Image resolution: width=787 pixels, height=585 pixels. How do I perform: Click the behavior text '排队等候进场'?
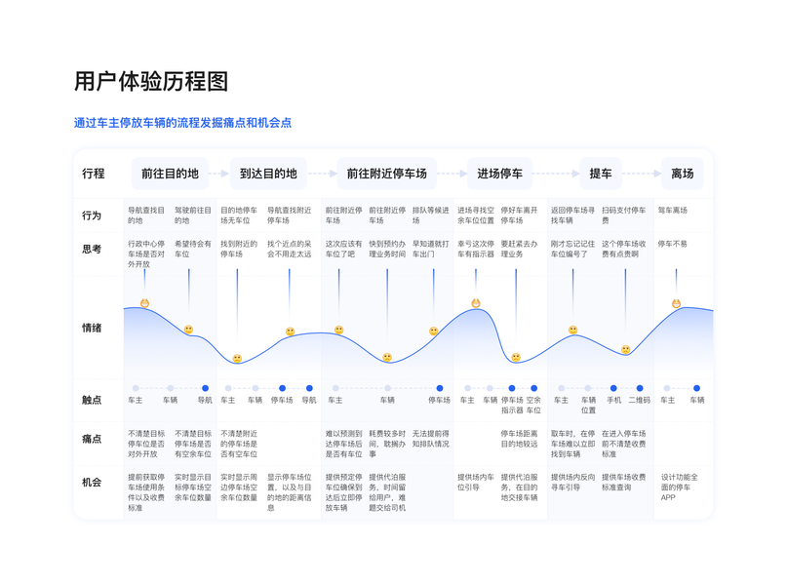pyautogui.click(x=431, y=215)
